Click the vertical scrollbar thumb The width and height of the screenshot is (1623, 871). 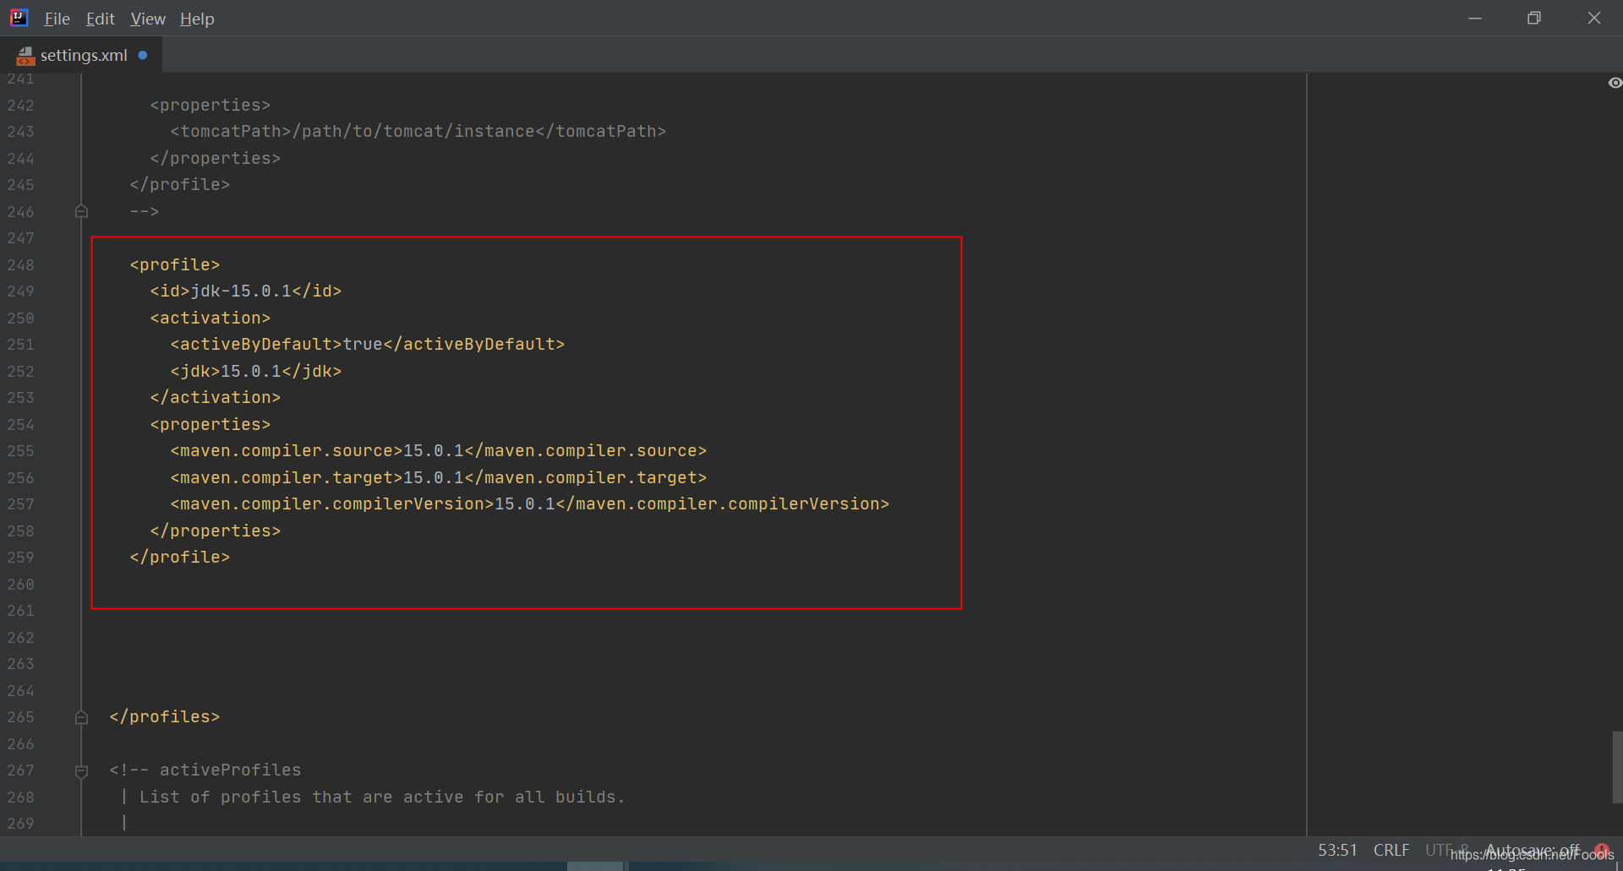click(x=1617, y=767)
